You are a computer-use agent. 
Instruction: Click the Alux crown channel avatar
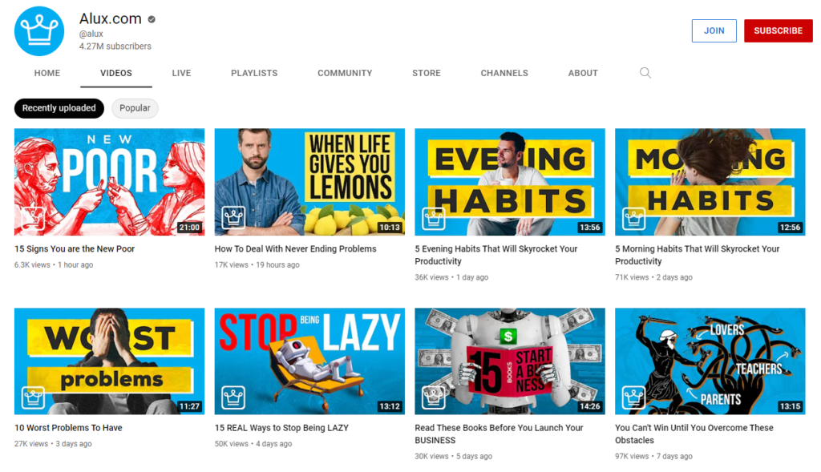tap(39, 31)
